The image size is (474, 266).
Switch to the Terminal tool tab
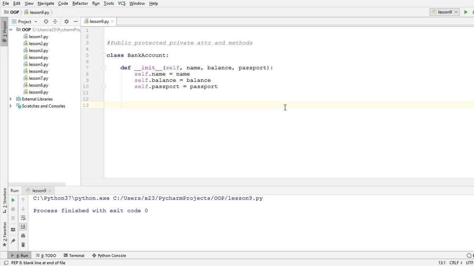[x=74, y=255]
